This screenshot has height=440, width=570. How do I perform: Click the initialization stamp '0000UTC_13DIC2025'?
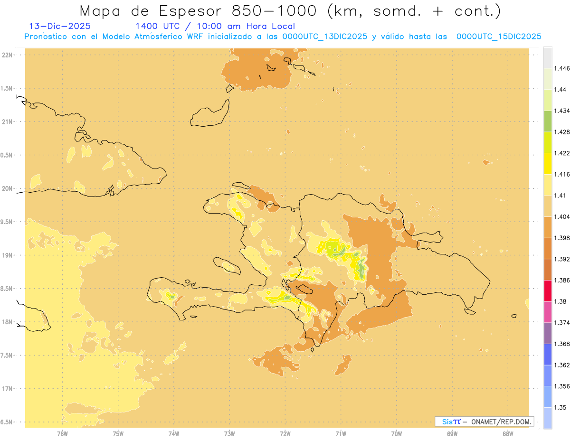pyautogui.click(x=325, y=37)
